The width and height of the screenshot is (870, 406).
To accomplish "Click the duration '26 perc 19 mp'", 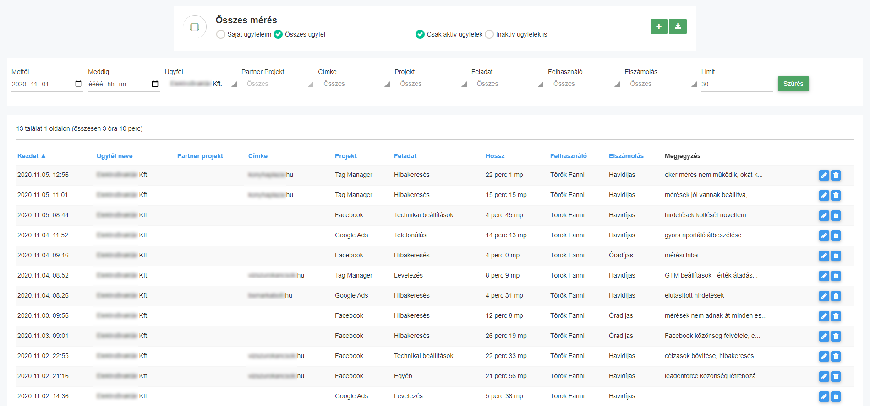I will click(506, 336).
